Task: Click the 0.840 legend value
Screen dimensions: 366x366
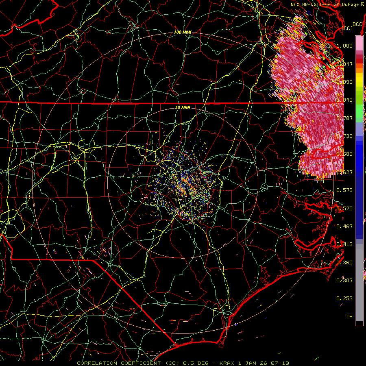Action: point(344,100)
